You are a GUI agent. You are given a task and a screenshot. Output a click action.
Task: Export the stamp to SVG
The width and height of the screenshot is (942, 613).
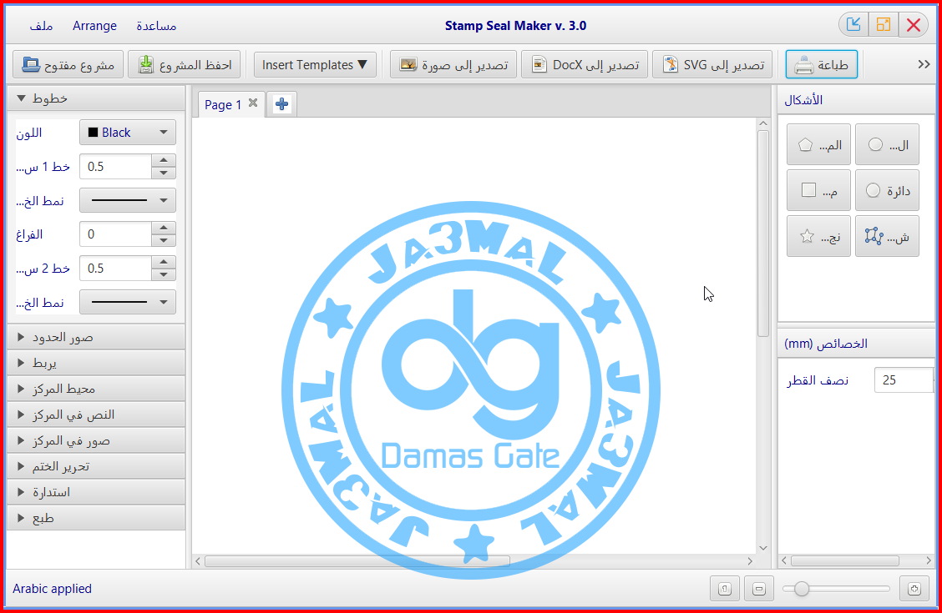(712, 63)
